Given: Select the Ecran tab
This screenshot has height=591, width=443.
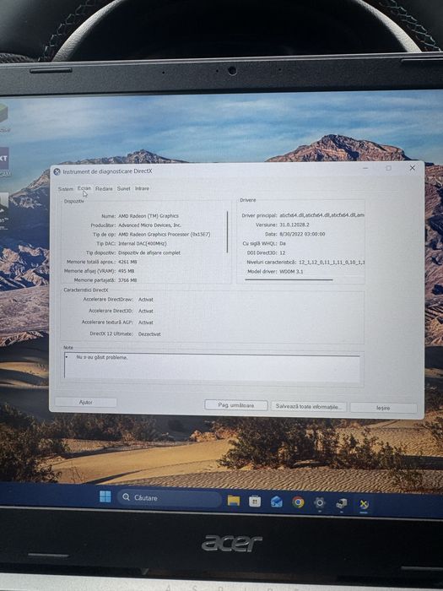Looking at the screenshot, I should pos(84,188).
